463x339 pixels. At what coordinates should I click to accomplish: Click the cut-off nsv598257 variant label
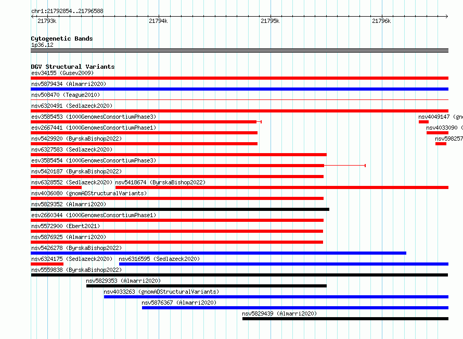[x=449, y=139]
